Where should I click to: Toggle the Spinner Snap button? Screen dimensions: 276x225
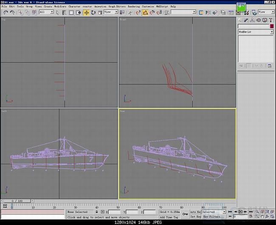coord(159,12)
